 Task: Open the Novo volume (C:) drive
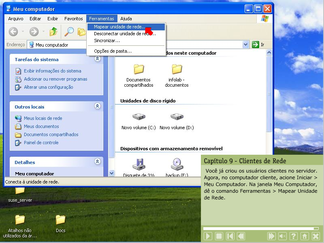(x=139, y=118)
